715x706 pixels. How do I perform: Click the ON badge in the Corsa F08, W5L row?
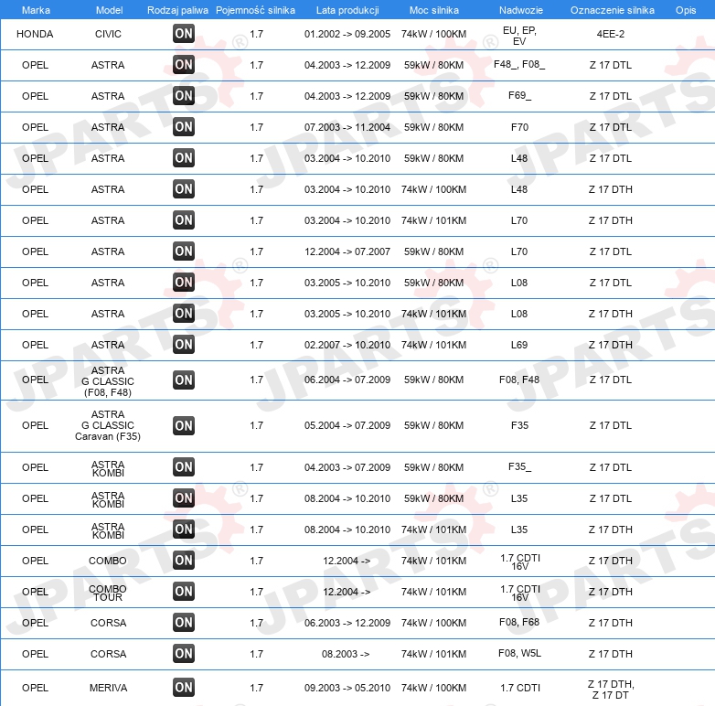click(184, 654)
